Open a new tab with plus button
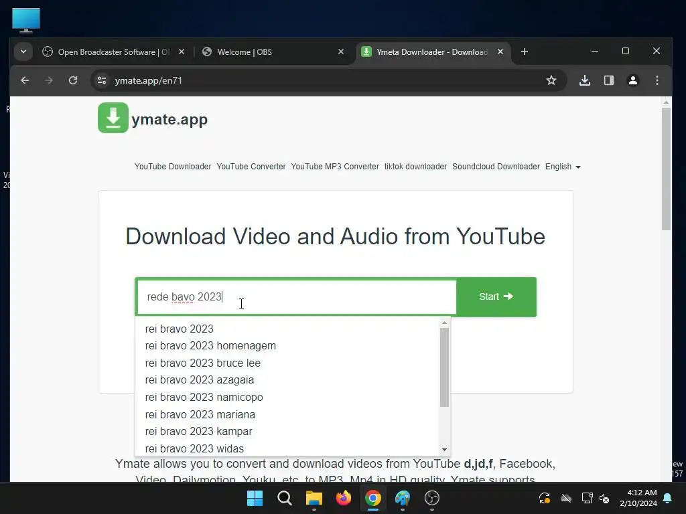Image resolution: width=686 pixels, height=514 pixels. (525, 52)
